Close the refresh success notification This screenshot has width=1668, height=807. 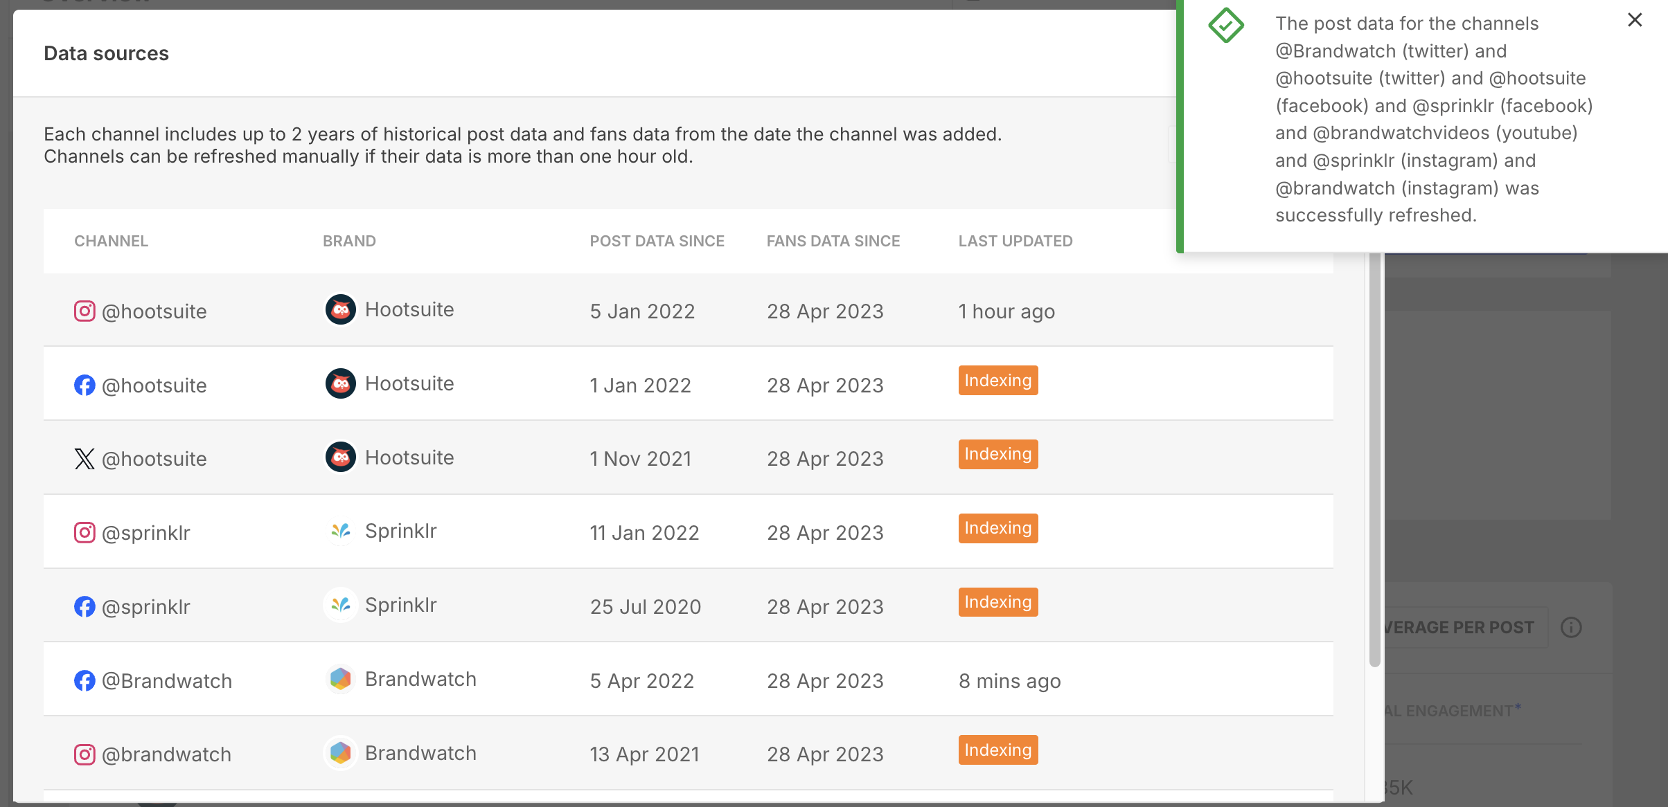click(1635, 20)
